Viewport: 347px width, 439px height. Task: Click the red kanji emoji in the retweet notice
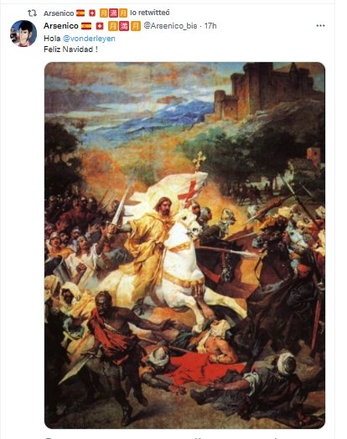(x=113, y=13)
